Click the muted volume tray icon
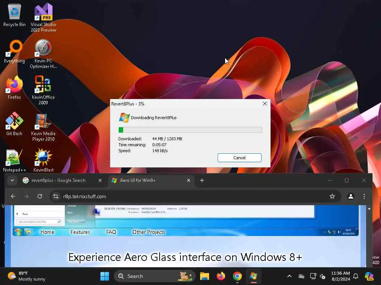 [323, 276]
